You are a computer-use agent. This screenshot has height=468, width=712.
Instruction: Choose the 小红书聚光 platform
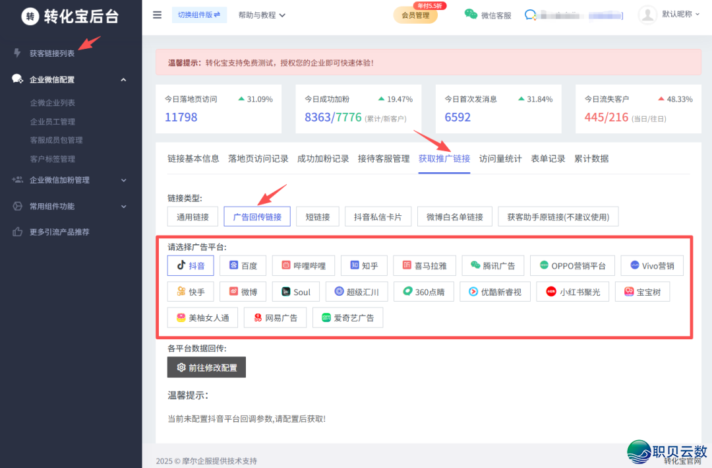click(x=572, y=291)
